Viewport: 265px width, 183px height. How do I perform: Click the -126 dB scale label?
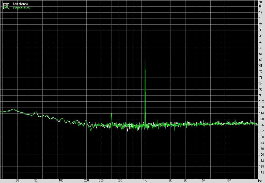pyautogui.click(x=261, y=125)
